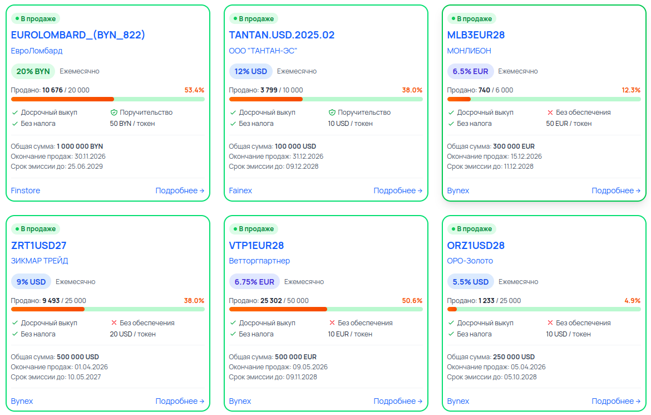Click the shield icon in the TANTAN.USD.2025.02 card
Image resolution: width=651 pixels, height=415 pixels.
pyautogui.click(x=332, y=113)
